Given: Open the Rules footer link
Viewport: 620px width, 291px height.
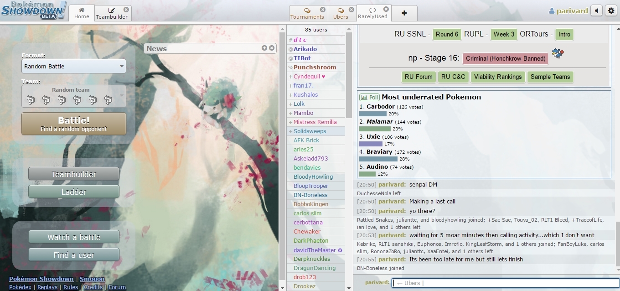Looking at the screenshot, I should coord(71,287).
